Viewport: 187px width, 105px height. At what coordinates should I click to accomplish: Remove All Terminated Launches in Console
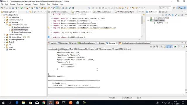(x=157, y=46)
